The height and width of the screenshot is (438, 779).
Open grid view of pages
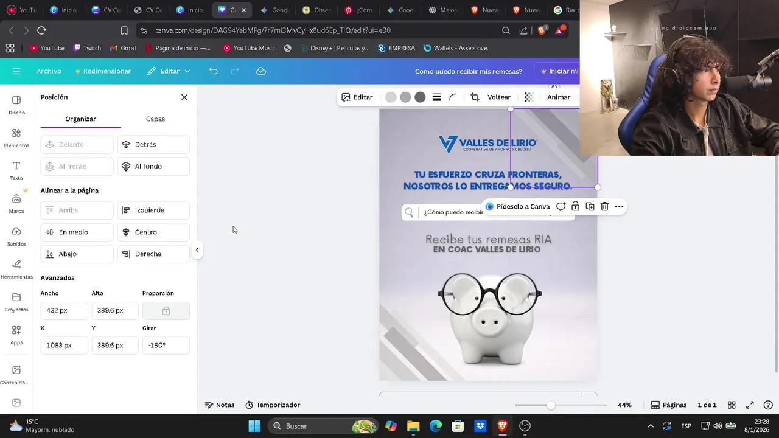732,405
